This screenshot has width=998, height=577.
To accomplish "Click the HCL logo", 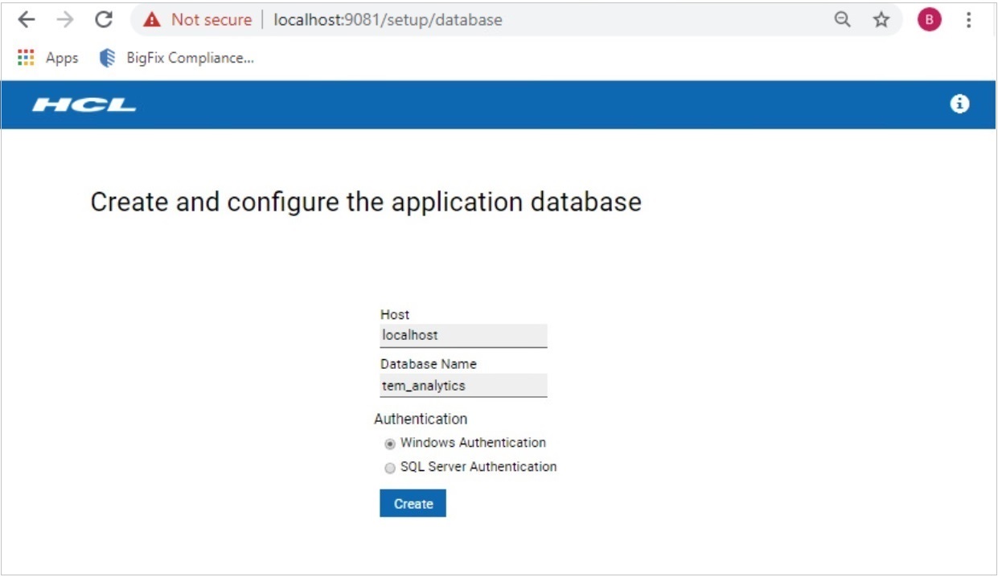I will coord(84,104).
